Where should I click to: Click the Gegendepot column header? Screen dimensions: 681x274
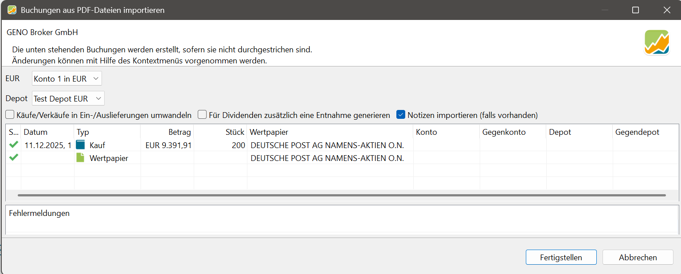(646, 132)
